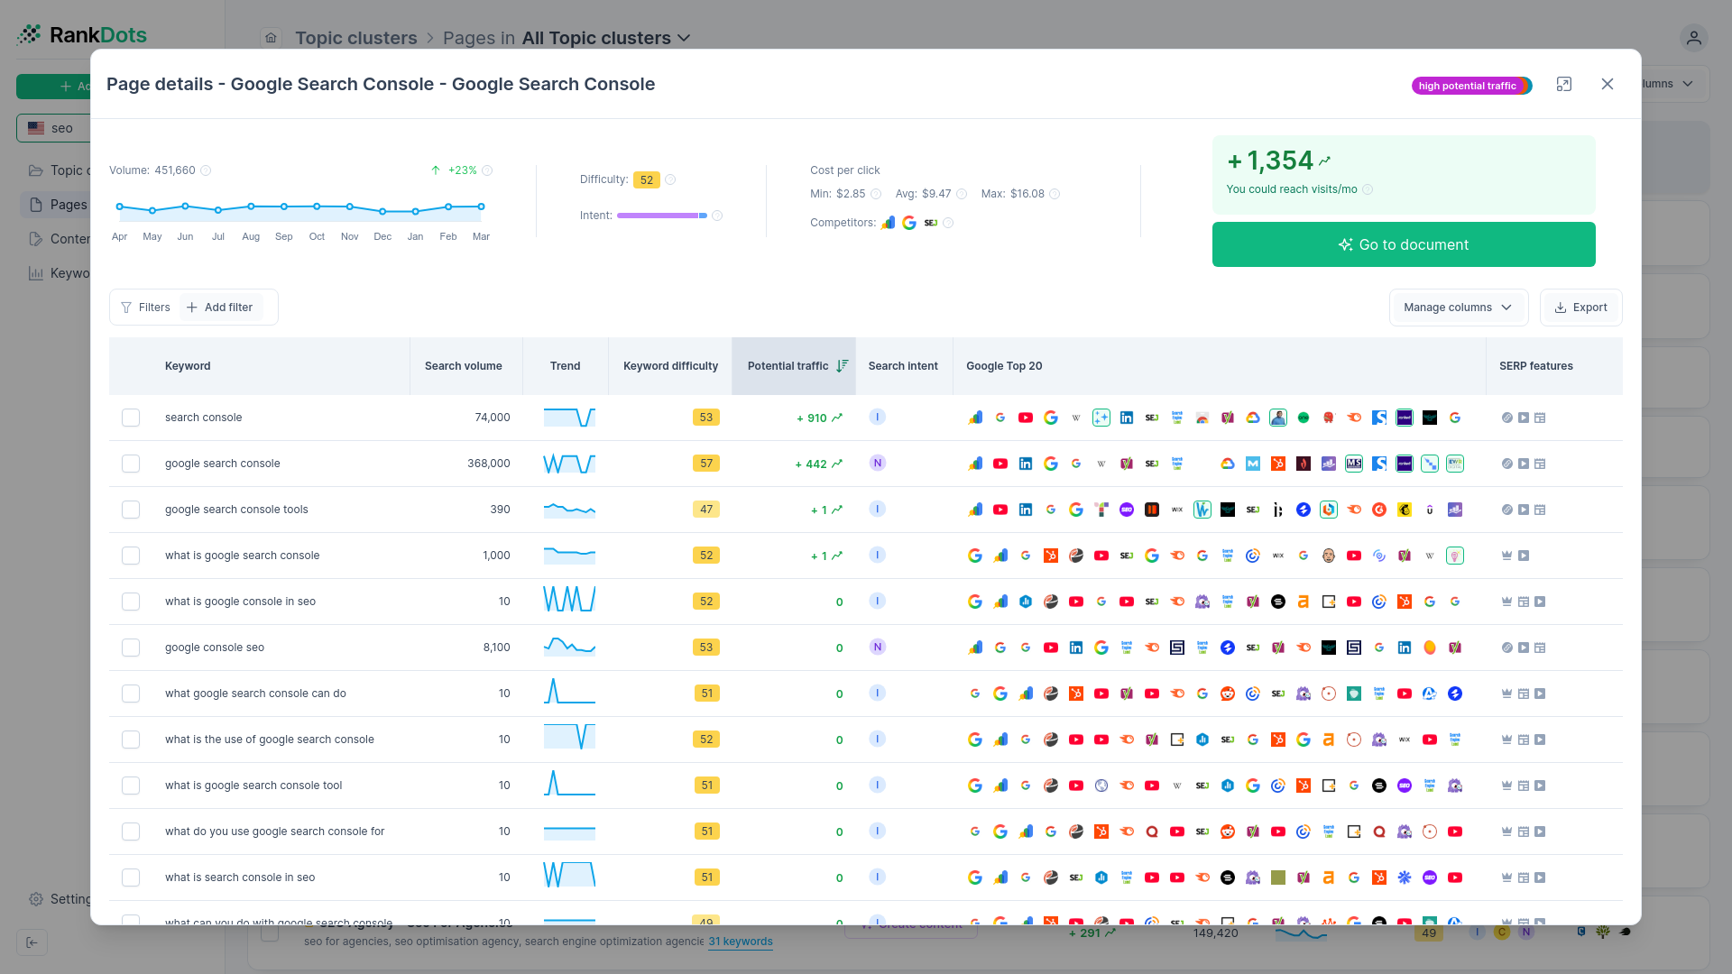This screenshot has width=1732, height=974.
Task: Click difficulty badge 52 at top
Action: [647, 179]
